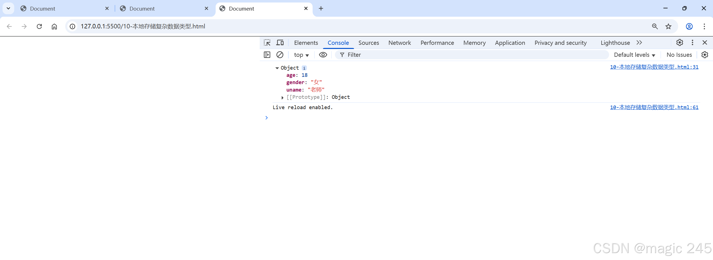Go back with browser back arrow

[9, 26]
